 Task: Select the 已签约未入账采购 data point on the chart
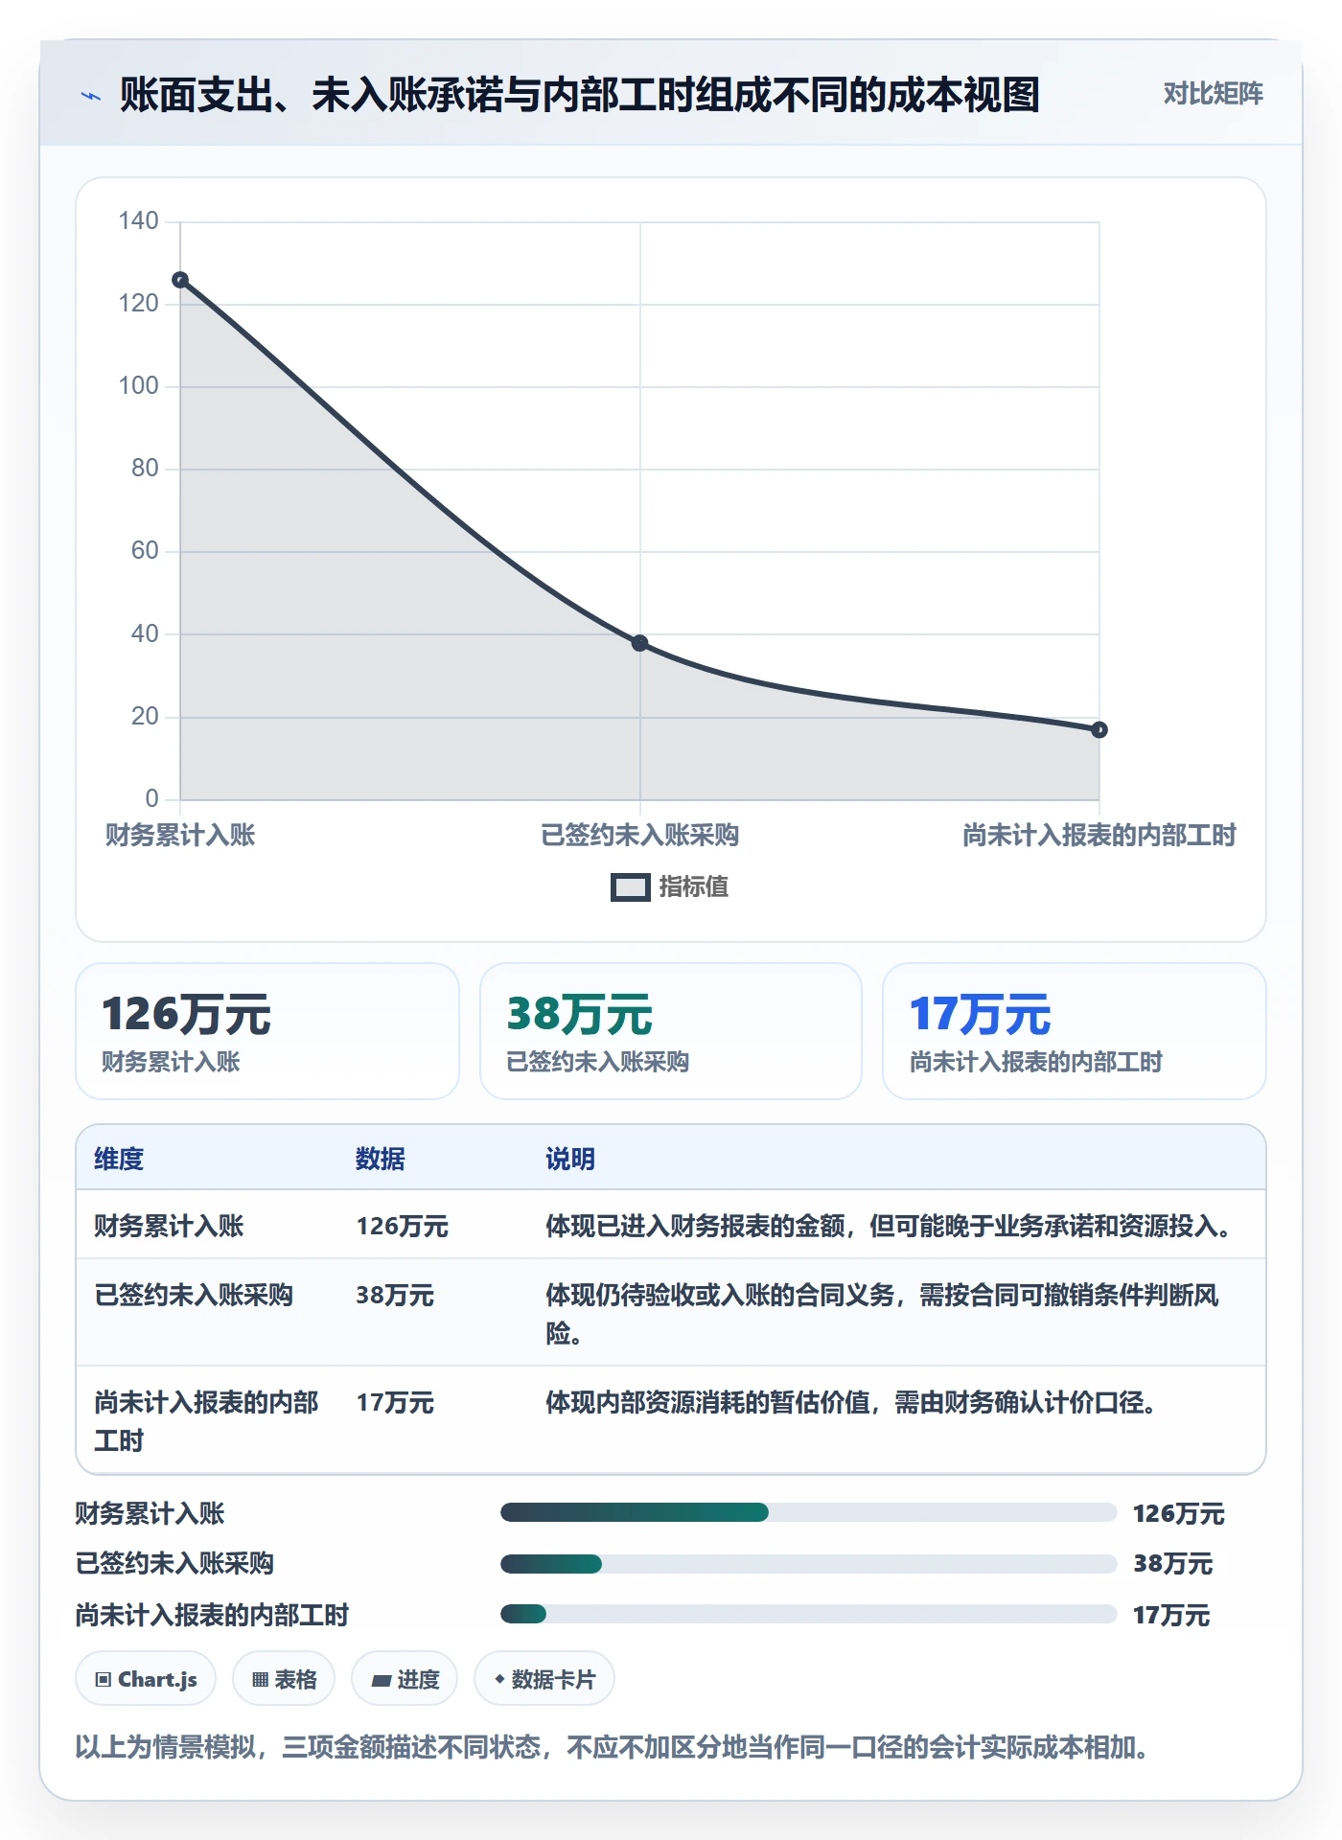point(639,643)
